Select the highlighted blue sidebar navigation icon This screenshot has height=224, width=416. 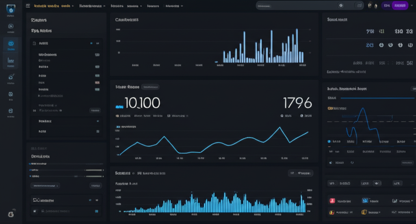tap(11, 44)
